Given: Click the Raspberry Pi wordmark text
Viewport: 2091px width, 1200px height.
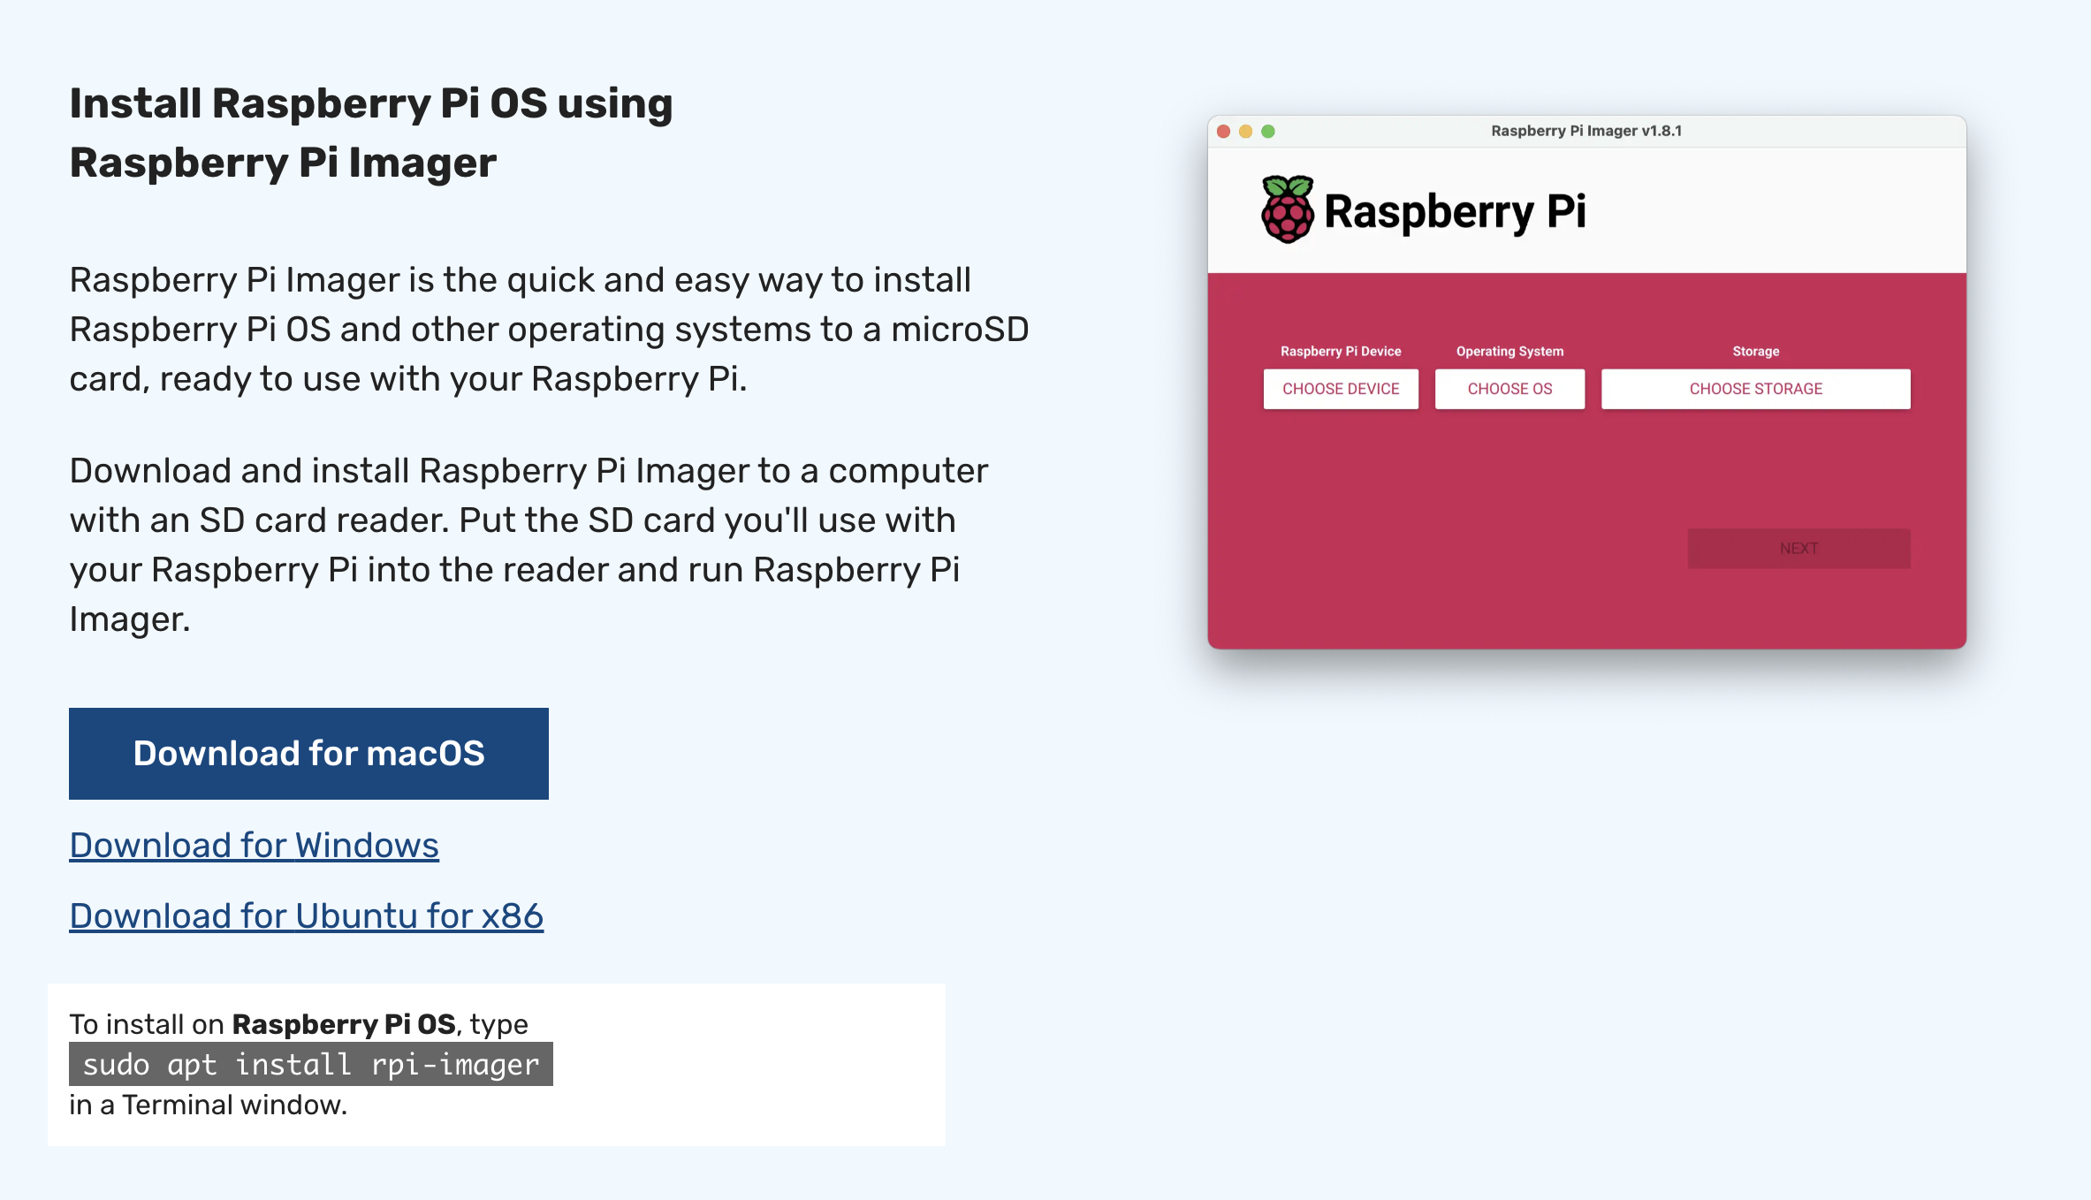Looking at the screenshot, I should 1455,212.
